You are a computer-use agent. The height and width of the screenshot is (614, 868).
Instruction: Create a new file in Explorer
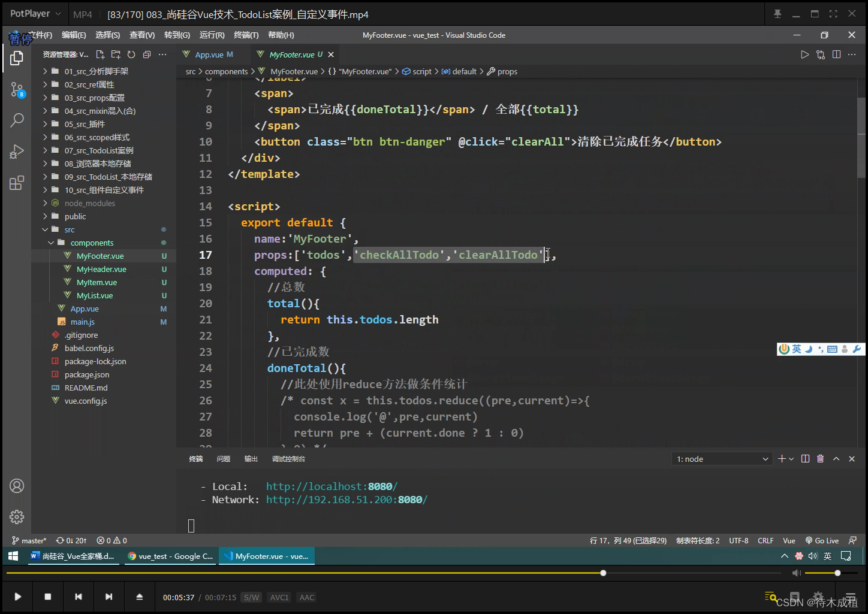[x=100, y=55]
